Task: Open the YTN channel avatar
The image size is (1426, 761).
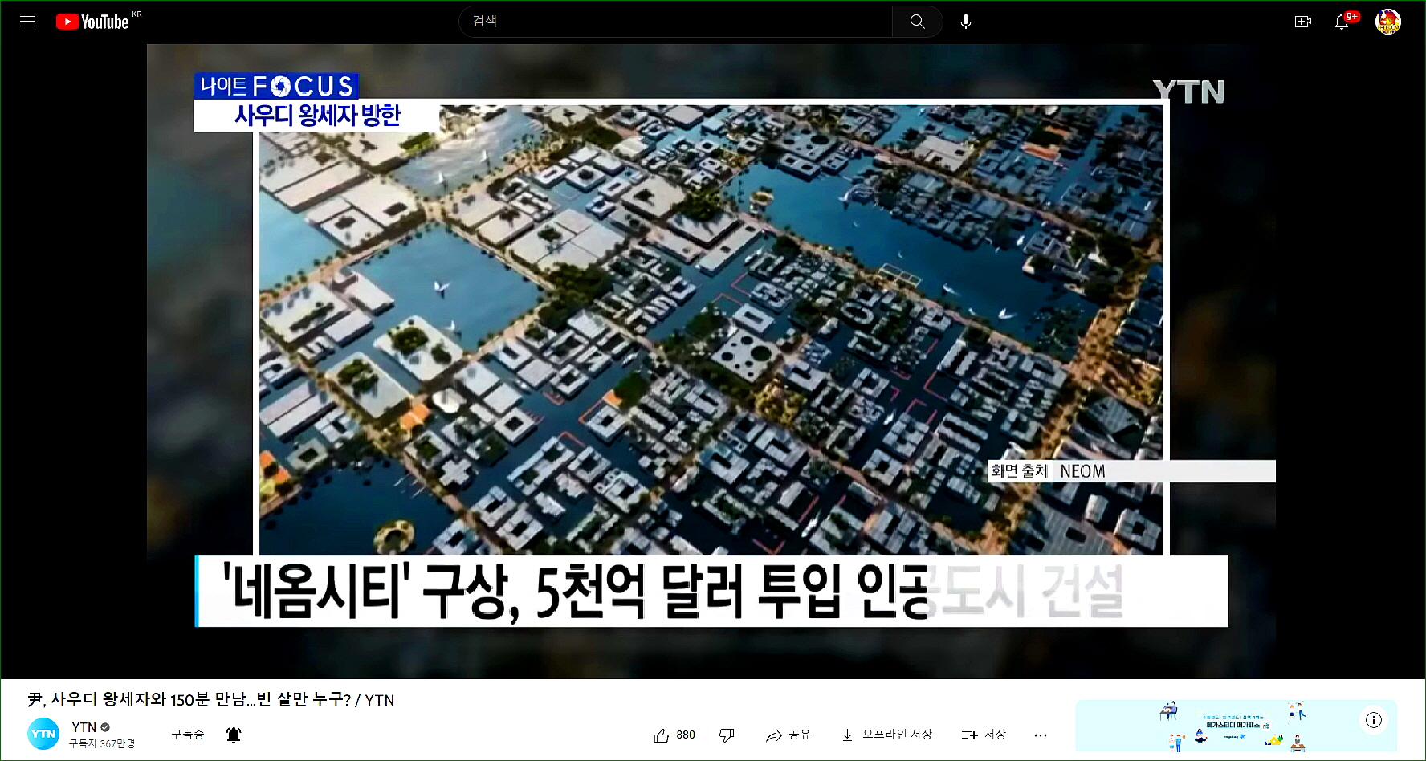Action: point(43,734)
